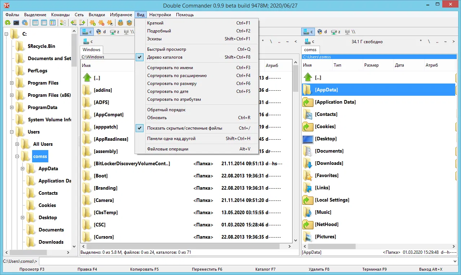Select drive c in right panel drive bar

(x=308, y=32)
